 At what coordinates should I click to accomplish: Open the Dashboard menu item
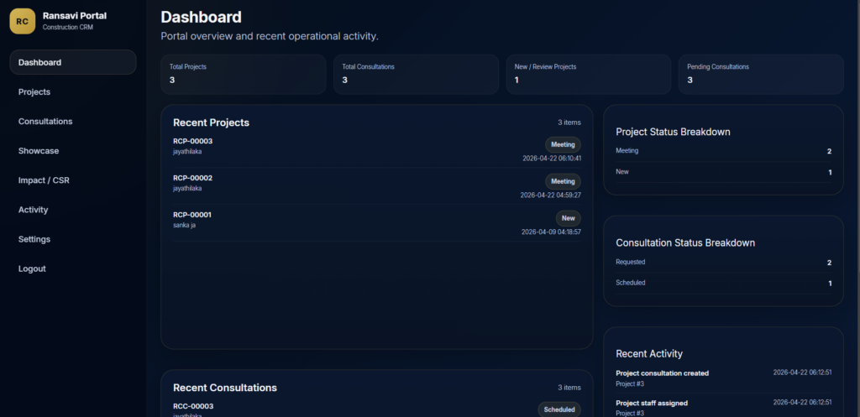point(72,62)
